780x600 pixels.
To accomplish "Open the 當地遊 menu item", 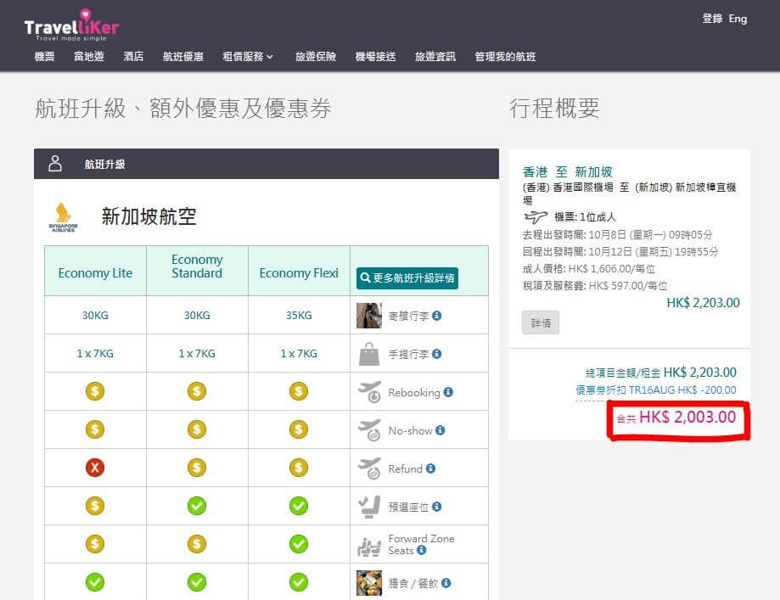I will click(89, 57).
